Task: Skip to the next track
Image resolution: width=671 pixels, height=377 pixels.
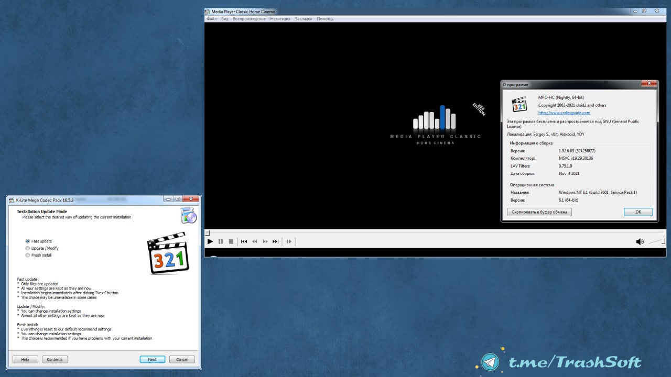Action: coord(276,241)
